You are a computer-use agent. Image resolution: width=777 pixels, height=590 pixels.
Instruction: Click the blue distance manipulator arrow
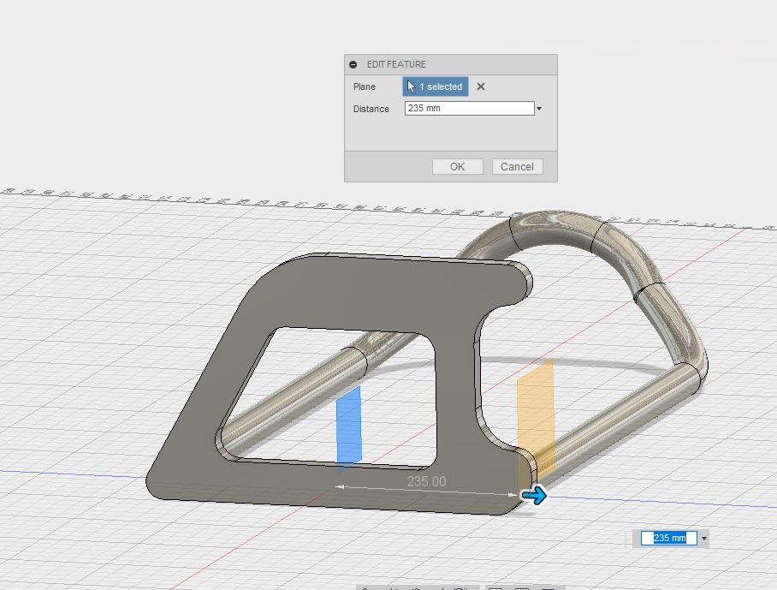tap(535, 495)
